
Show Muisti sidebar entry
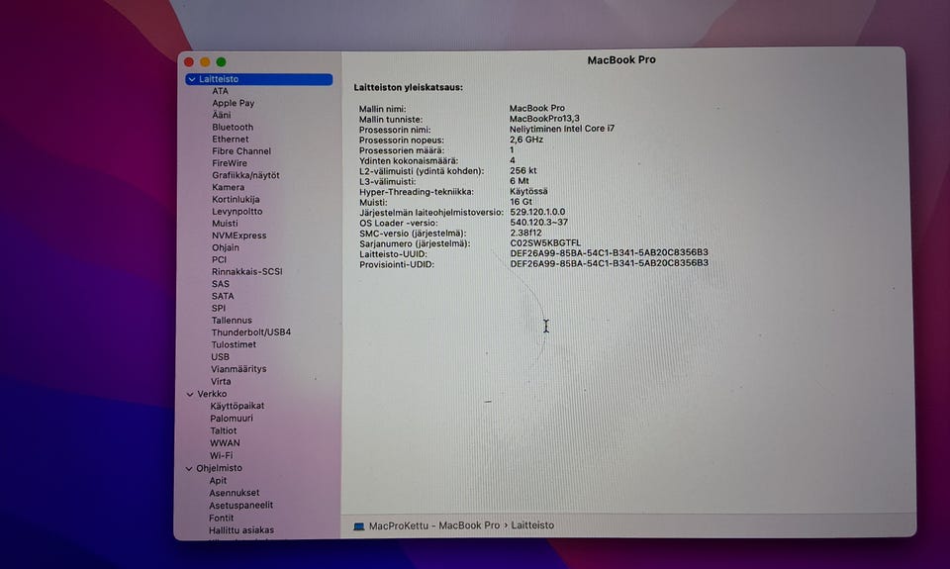(225, 223)
